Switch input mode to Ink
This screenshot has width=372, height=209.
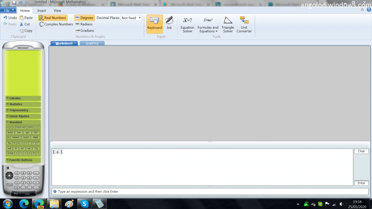[x=169, y=23]
